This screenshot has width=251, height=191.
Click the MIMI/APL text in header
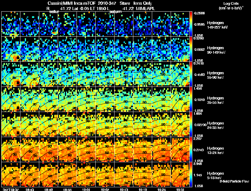(145, 8)
